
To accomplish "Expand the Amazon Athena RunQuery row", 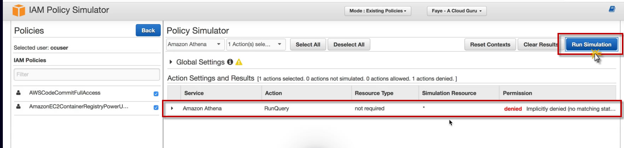I will (x=172, y=108).
